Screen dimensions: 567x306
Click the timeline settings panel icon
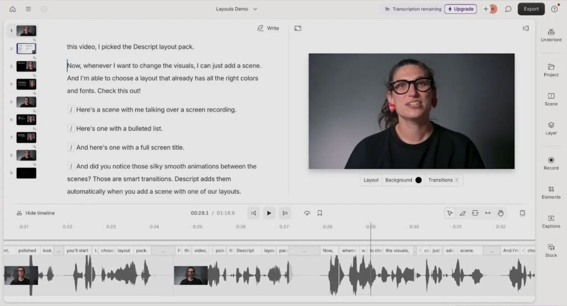(x=523, y=213)
